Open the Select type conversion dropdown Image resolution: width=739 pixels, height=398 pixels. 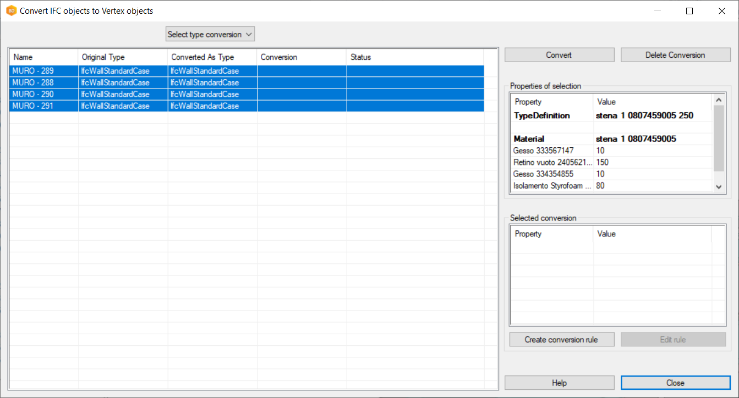coord(210,35)
